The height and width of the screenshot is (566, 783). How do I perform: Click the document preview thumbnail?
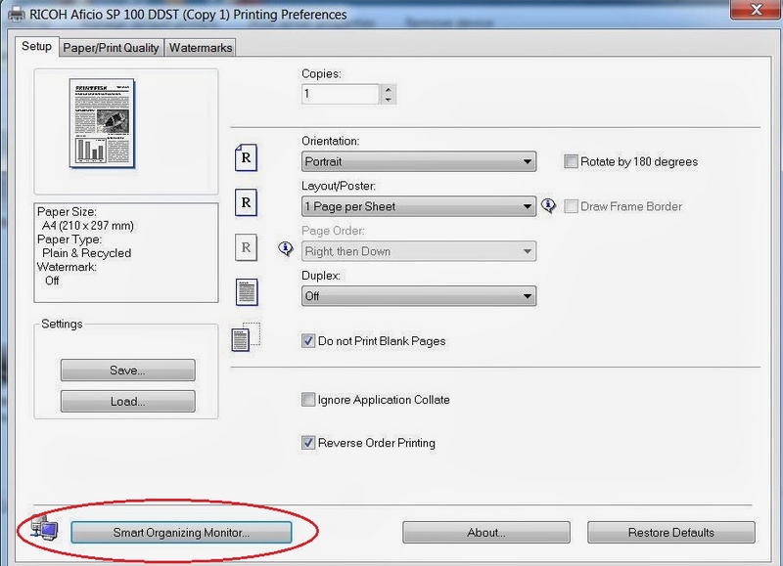pyautogui.click(x=103, y=123)
